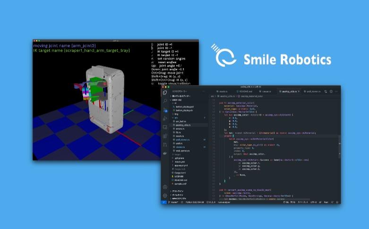Click rust-analyzer in the status bar
The image size is (369, 229).
click(224, 202)
